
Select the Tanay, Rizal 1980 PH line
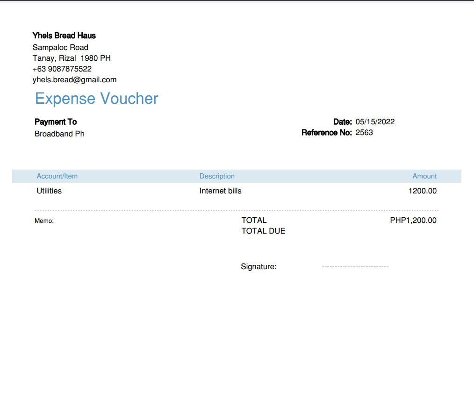[72, 58]
